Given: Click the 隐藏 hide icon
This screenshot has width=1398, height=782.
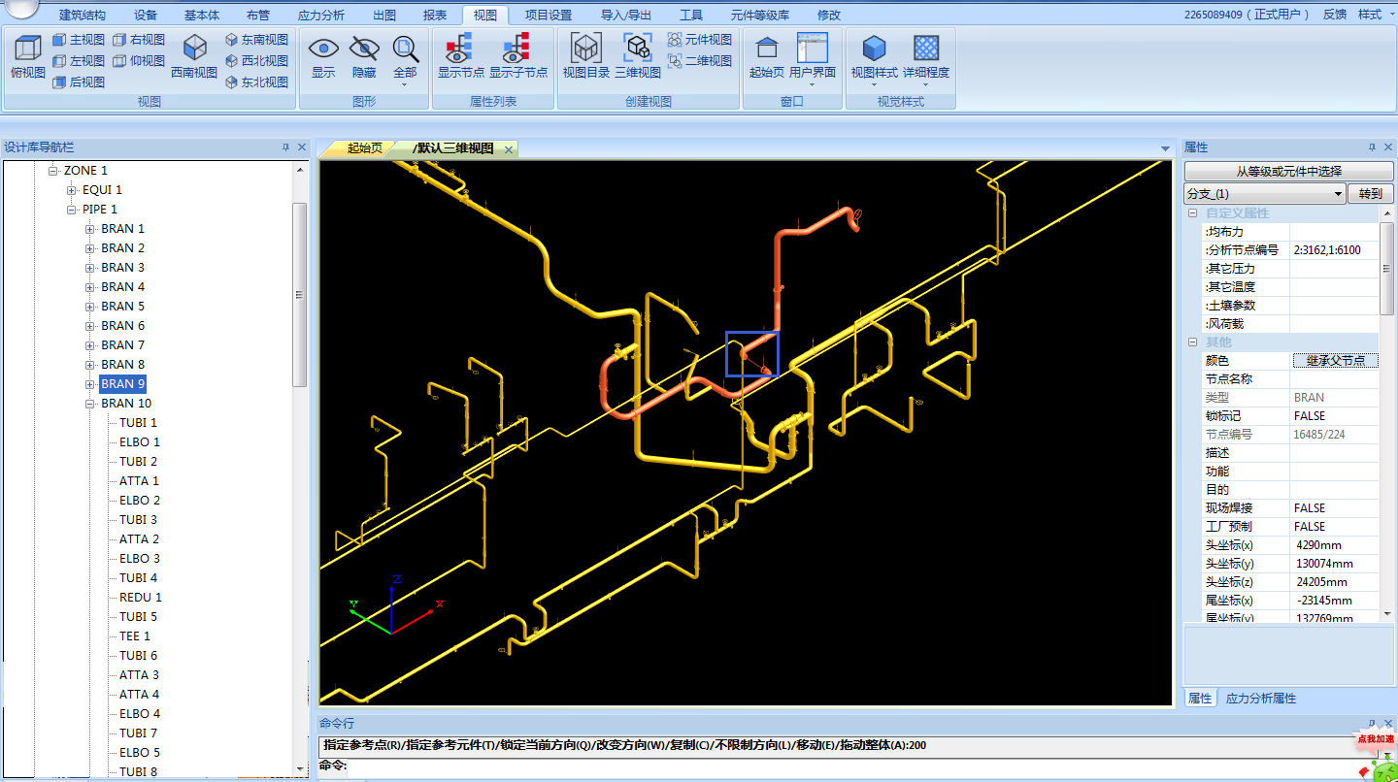Looking at the screenshot, I should 364,49.
